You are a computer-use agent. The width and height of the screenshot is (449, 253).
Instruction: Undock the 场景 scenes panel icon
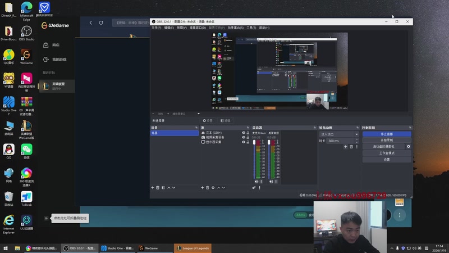pyautogui.click(x=196, y=128)
